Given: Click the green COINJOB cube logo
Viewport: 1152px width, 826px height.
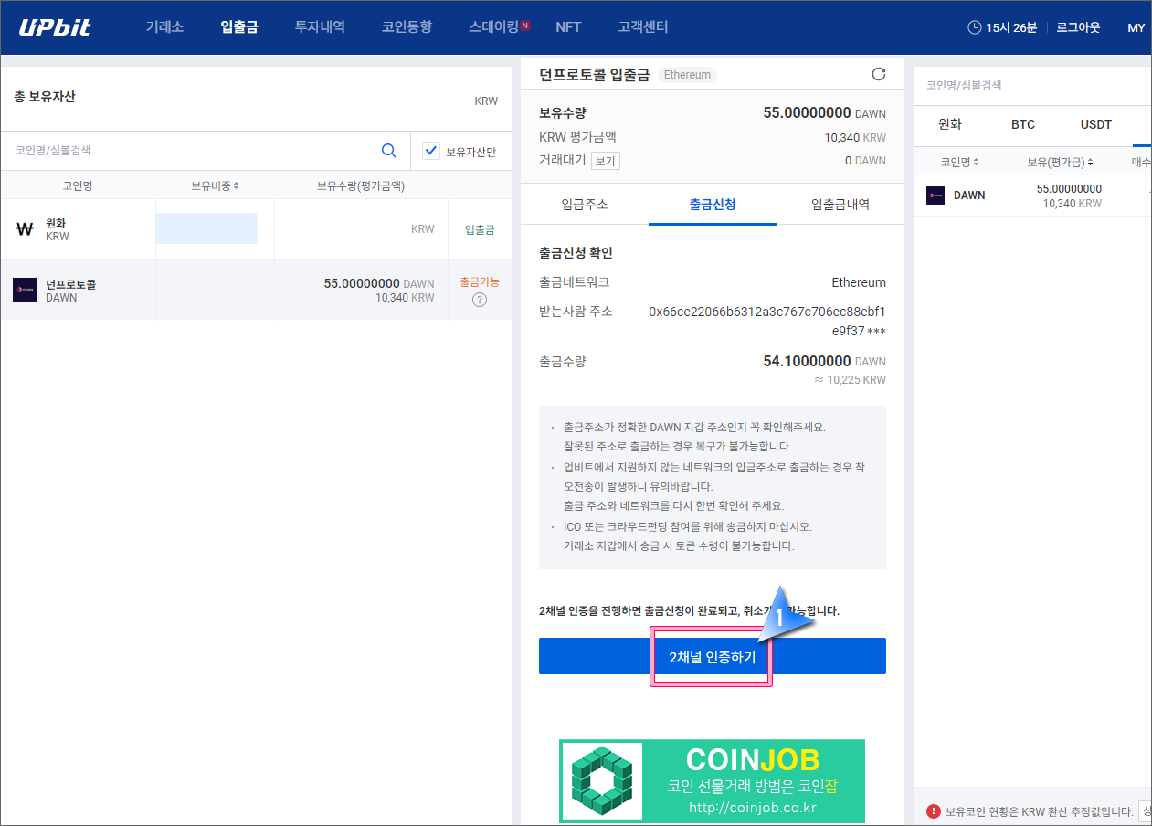Looking at the screenshot, I should point(602,781).
